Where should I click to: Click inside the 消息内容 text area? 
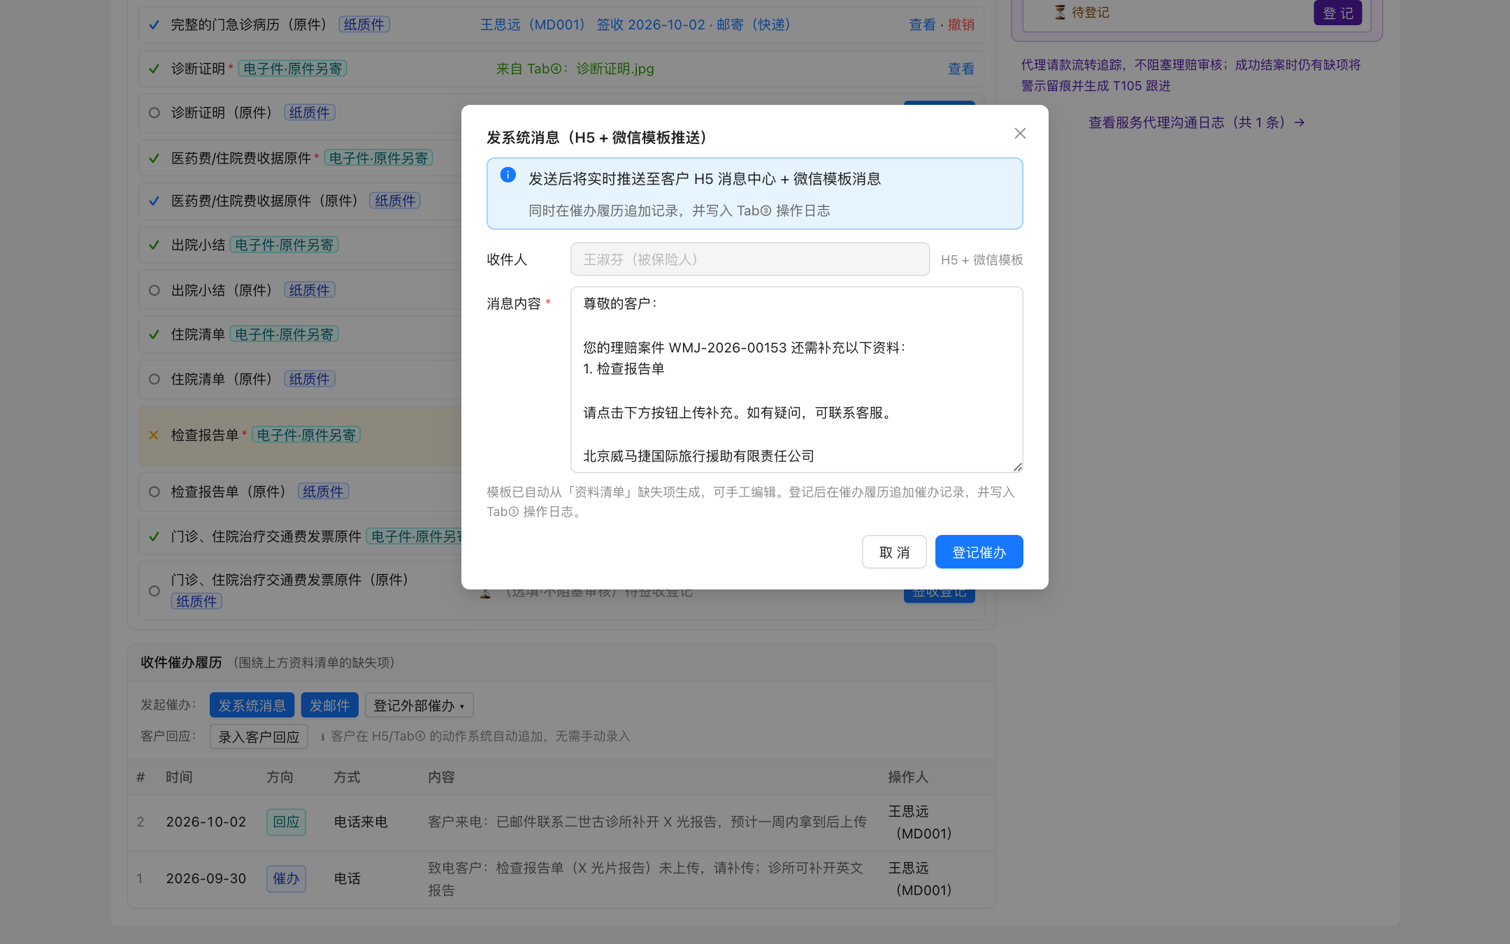pyautogui.click(x=796, y=380)
